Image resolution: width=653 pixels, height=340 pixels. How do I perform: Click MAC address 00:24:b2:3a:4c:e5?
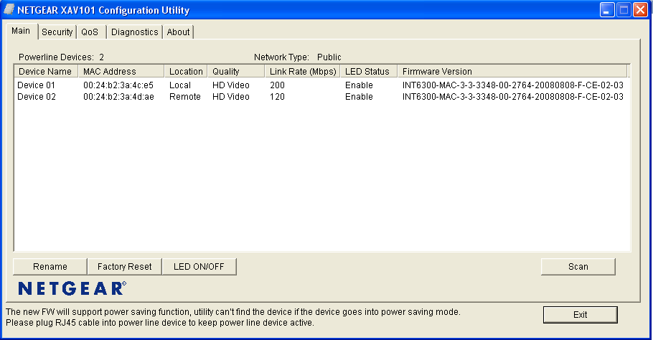tap(118, 85)
